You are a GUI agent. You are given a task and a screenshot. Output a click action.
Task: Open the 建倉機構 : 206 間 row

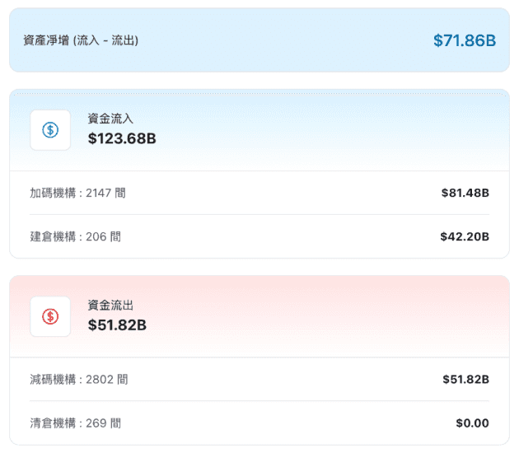(x=75, y=236)
